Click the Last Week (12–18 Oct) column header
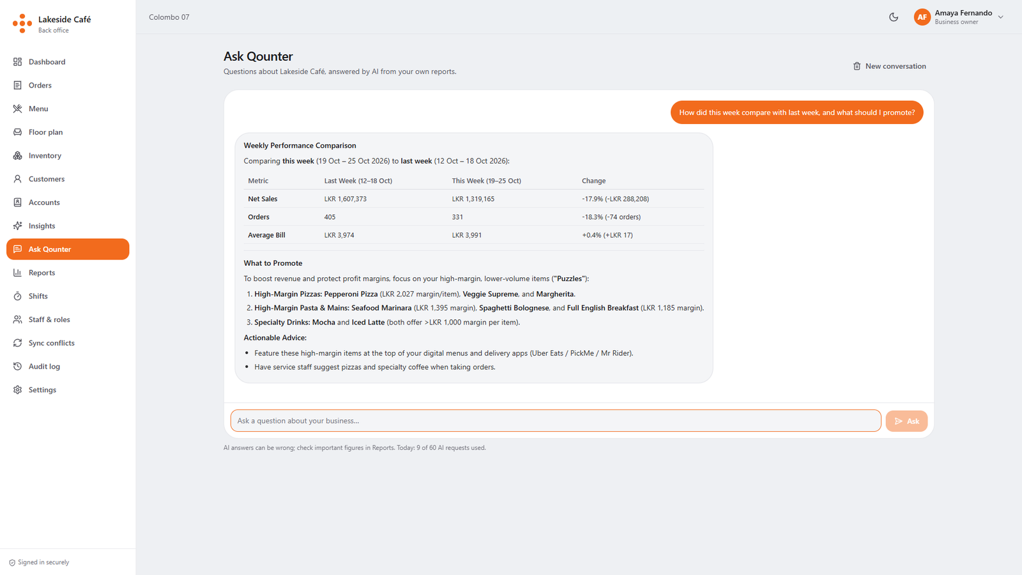1022x575 pixels. click(358, 181)
